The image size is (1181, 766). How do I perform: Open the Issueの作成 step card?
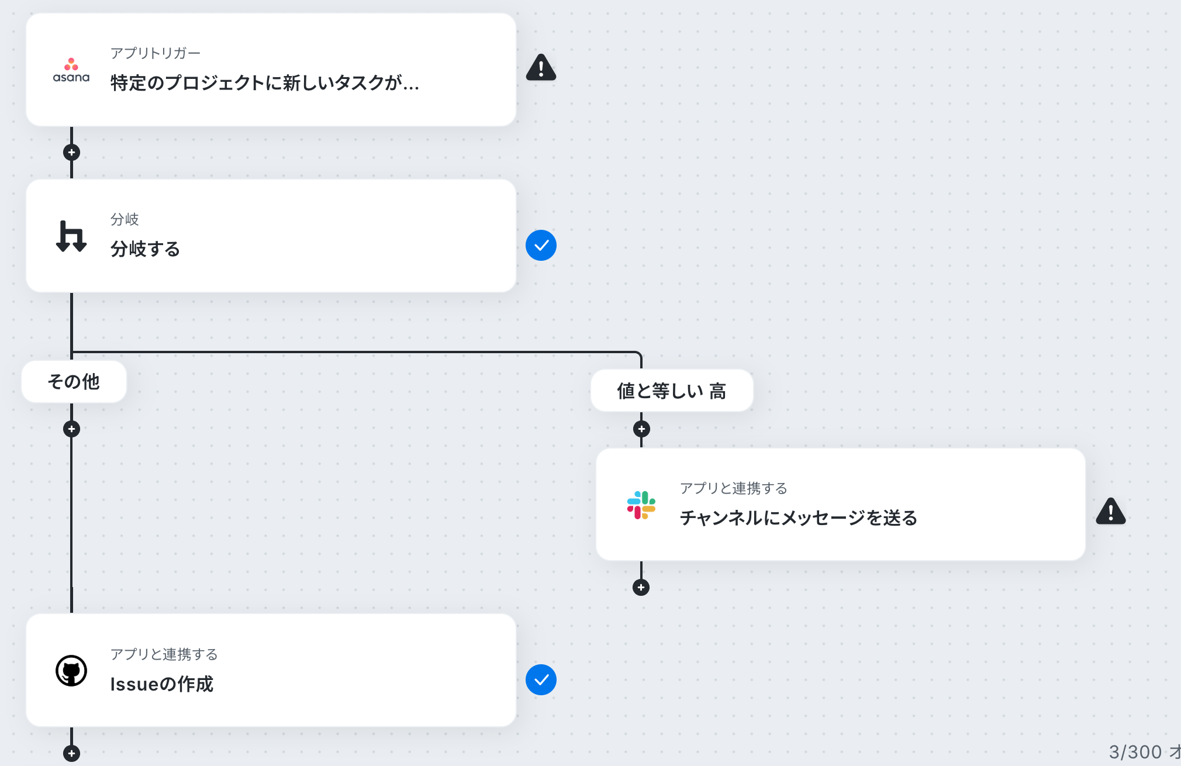point(271,670)
